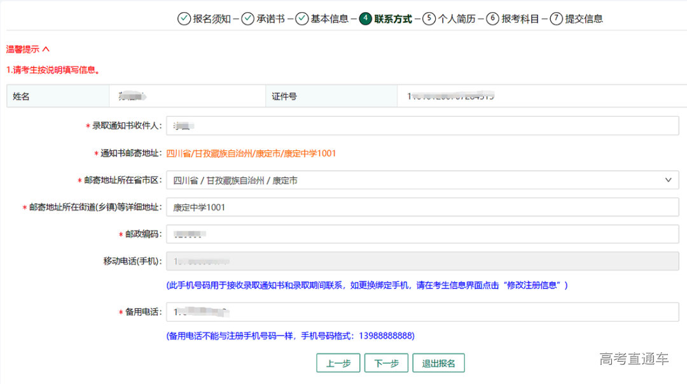This screenshot has width=687, height=384.
Task: Click the step 7 提交信息 circle icon
Action: [x=557, y=18]
